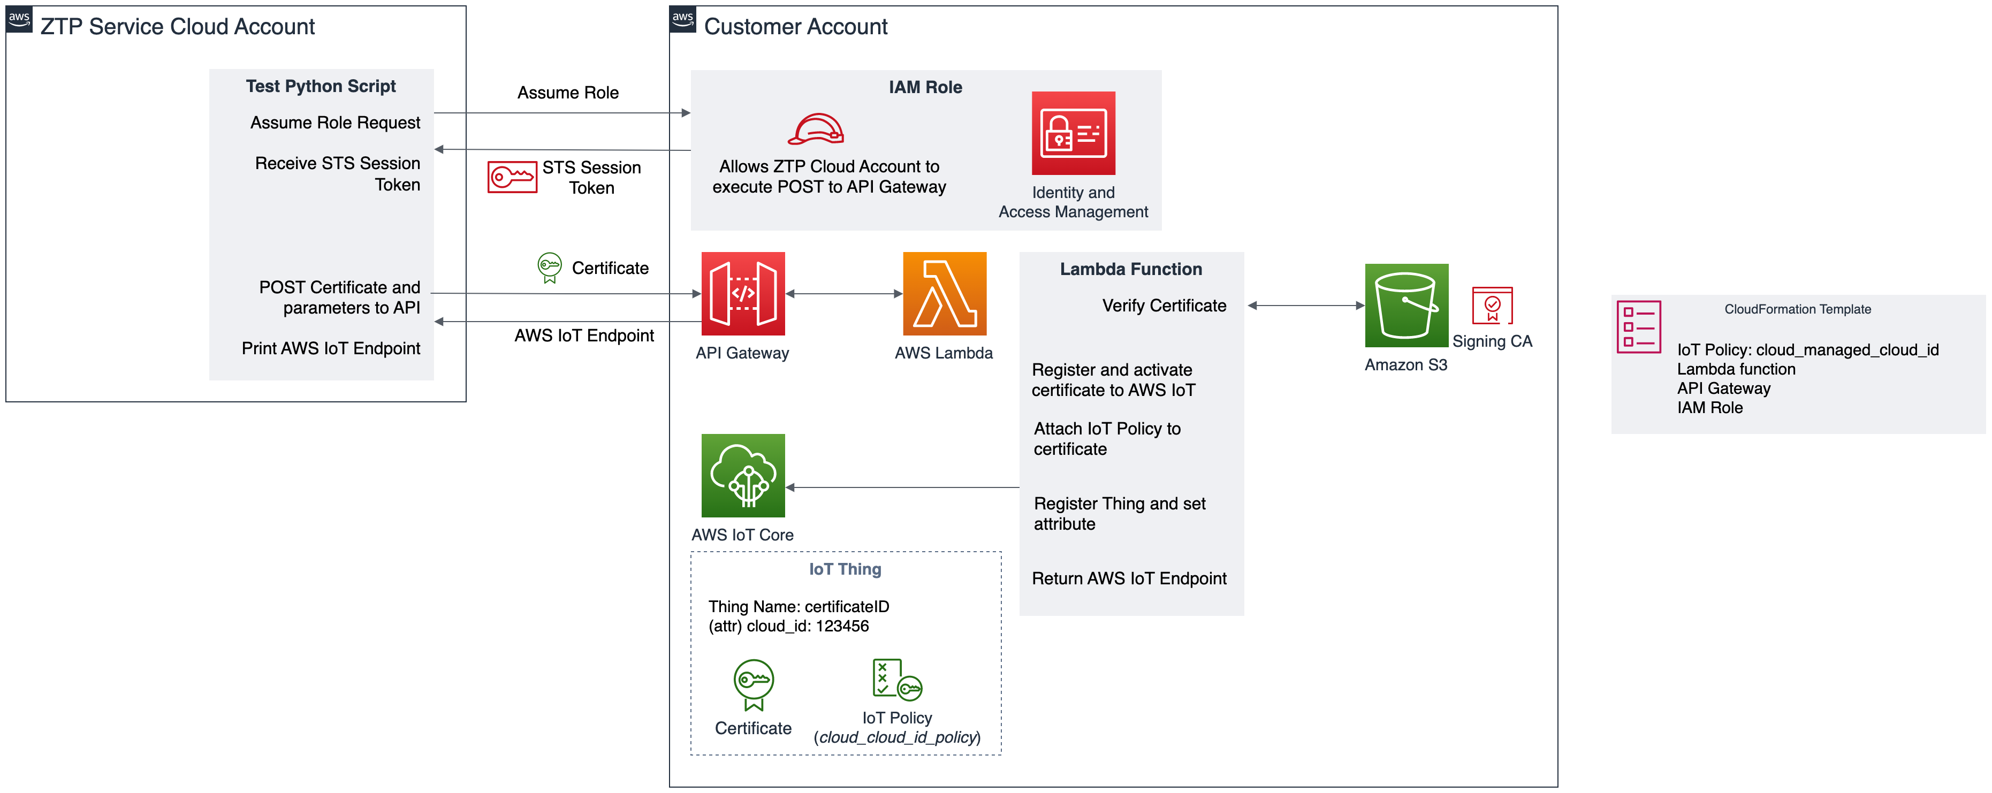Click '(attr) cloud_id: 123456' text
The image size is (1992, 793).
[x=789, y=626]
